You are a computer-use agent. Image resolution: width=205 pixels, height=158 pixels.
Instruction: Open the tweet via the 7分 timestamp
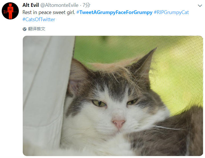coord(86,5)
